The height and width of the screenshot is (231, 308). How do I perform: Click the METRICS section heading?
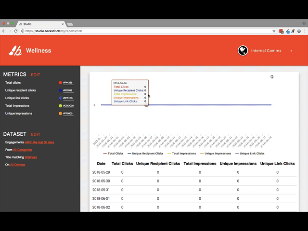(x=15, y=75)
